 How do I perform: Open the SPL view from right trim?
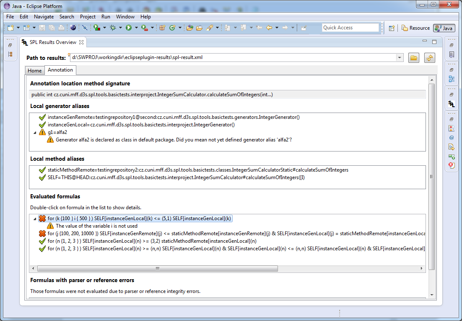[x=452, y=104]
